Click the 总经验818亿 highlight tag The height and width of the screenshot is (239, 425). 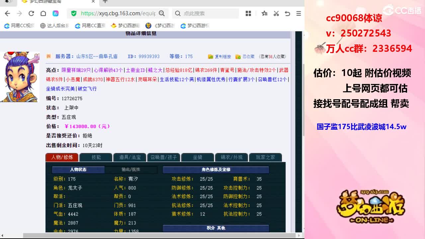[x=179, y=70]
